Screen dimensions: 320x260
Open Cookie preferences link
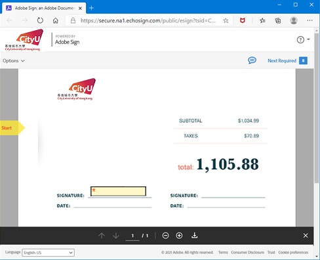coord(293,252)
